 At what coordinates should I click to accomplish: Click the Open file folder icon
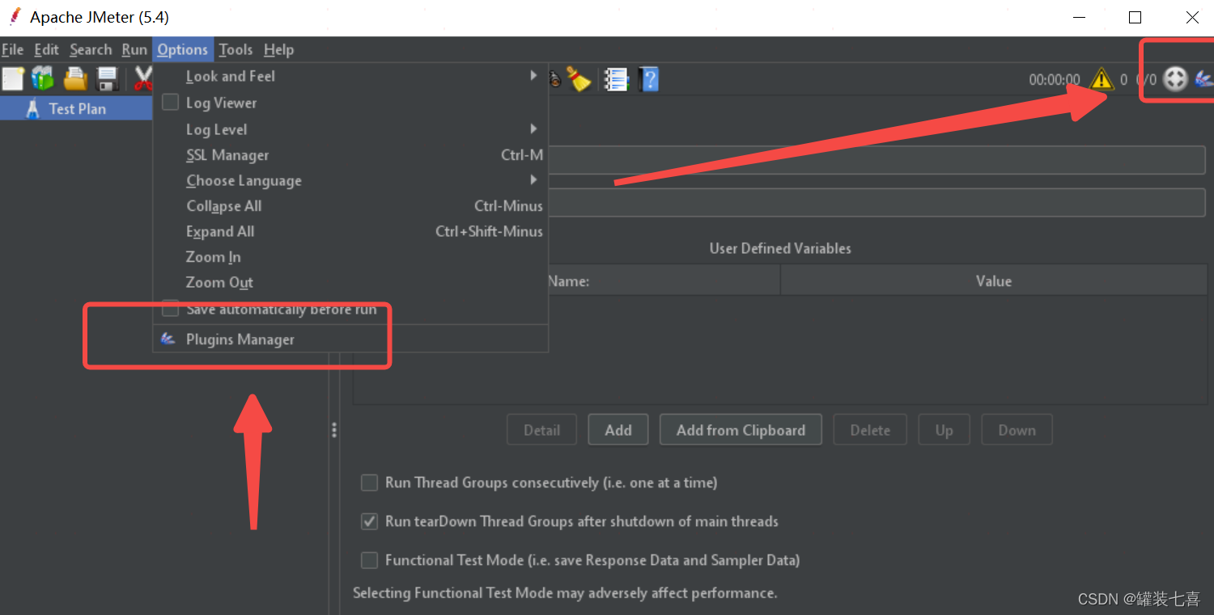tap(75, 78)
